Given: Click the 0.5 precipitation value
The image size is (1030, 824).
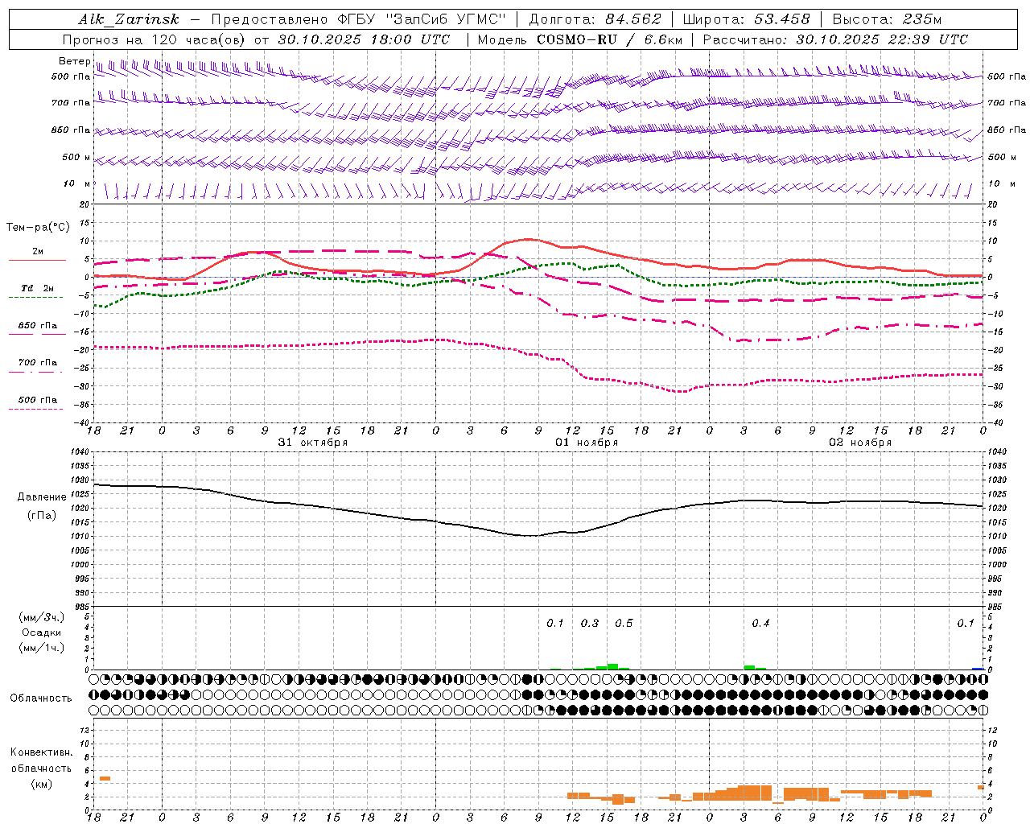Looking at the screenshot, I should pyautogui.click(x=624, y=623).
